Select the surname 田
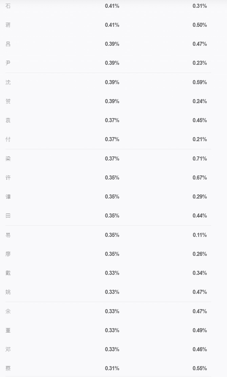 point(8,216)
